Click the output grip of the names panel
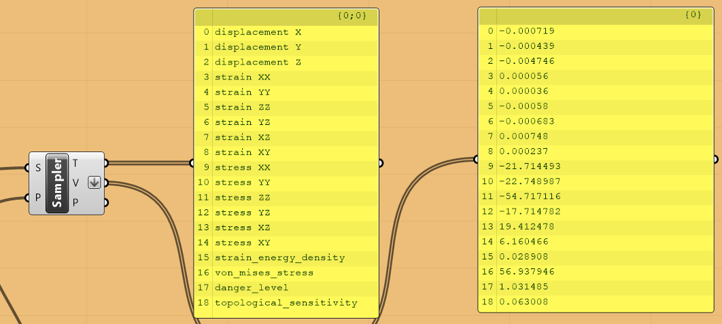 click(380, 163)
